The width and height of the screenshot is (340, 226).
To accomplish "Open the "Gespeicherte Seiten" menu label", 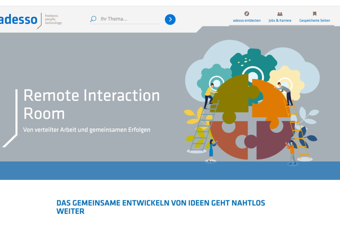I will tap(314, 21).
